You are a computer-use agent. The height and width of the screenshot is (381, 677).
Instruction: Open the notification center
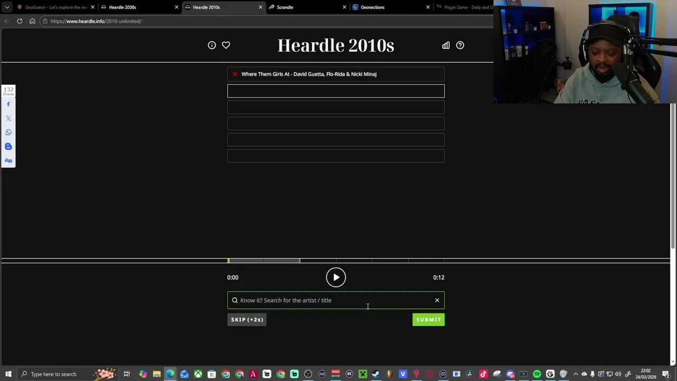point(666,374)
